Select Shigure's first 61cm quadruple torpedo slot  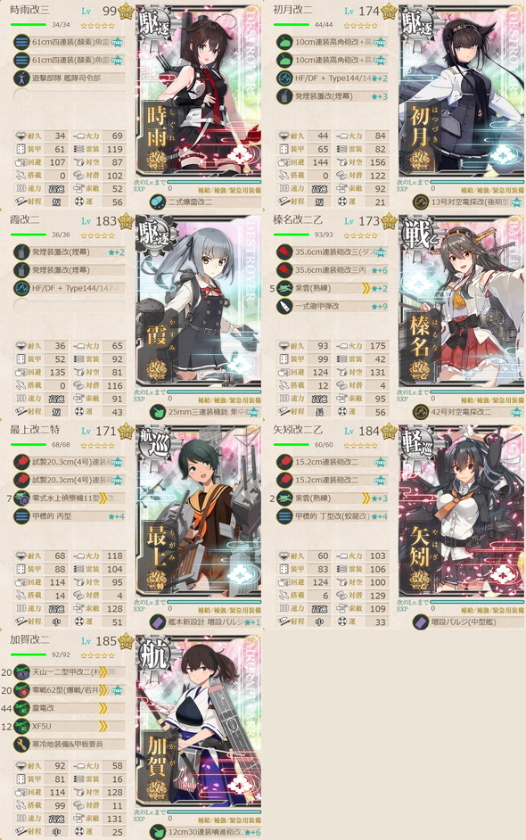[70, 42]
